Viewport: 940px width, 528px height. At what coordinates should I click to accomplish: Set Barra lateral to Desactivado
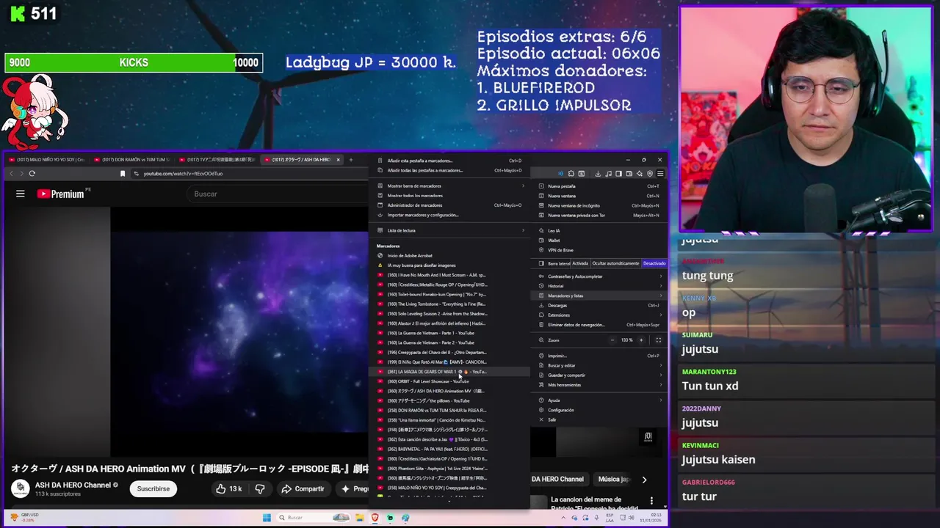(x=654, y=263)
